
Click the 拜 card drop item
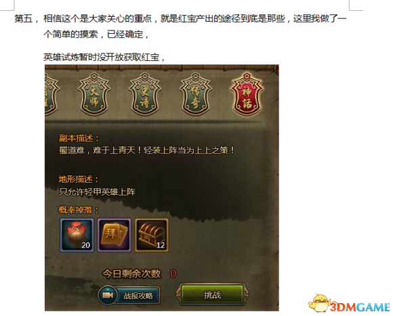(115, 235)
